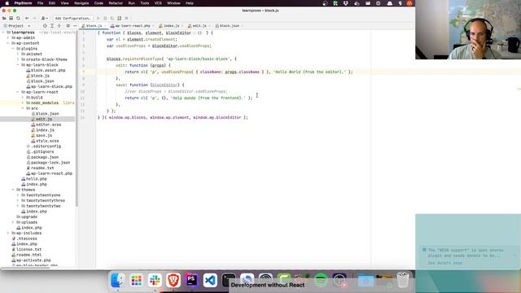Open Brave browser from the Dock
The height and width of the screenshot is (293, 521).
pyautogui.click(x=173, y=281)
